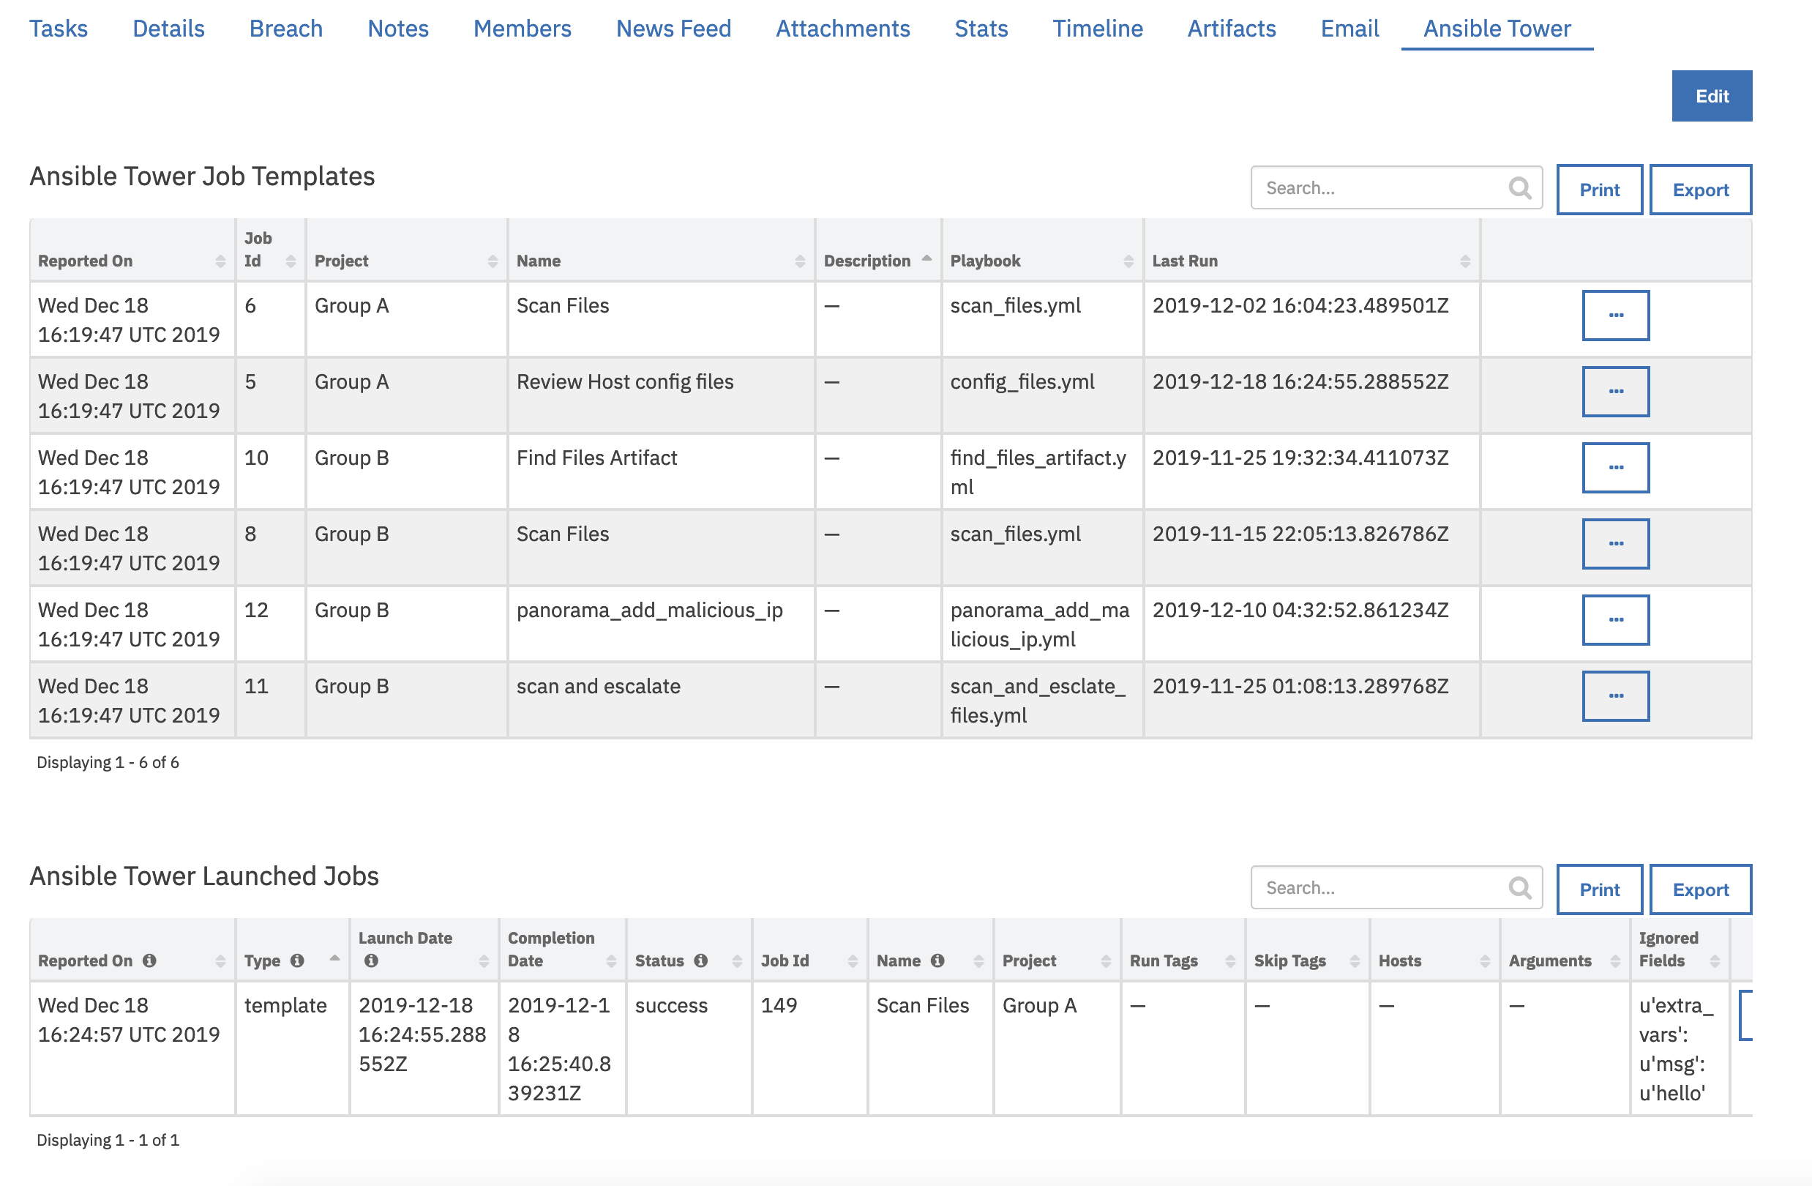Click the scan_files.yml playbook for job 6
Screen dimensions: 1812x1186
(x=1015, y=305)
